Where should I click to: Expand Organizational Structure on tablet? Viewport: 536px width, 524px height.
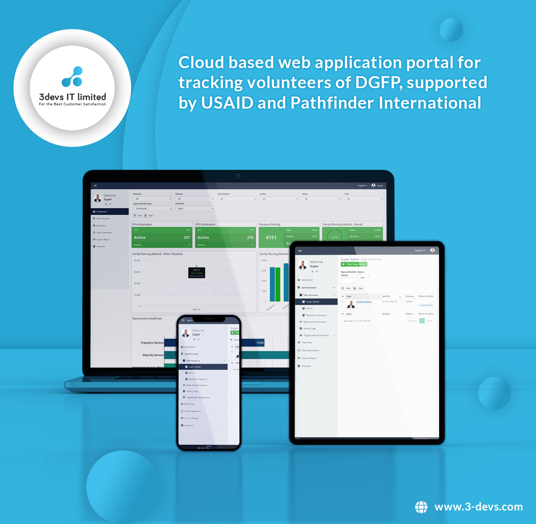(x=316, y=335)
